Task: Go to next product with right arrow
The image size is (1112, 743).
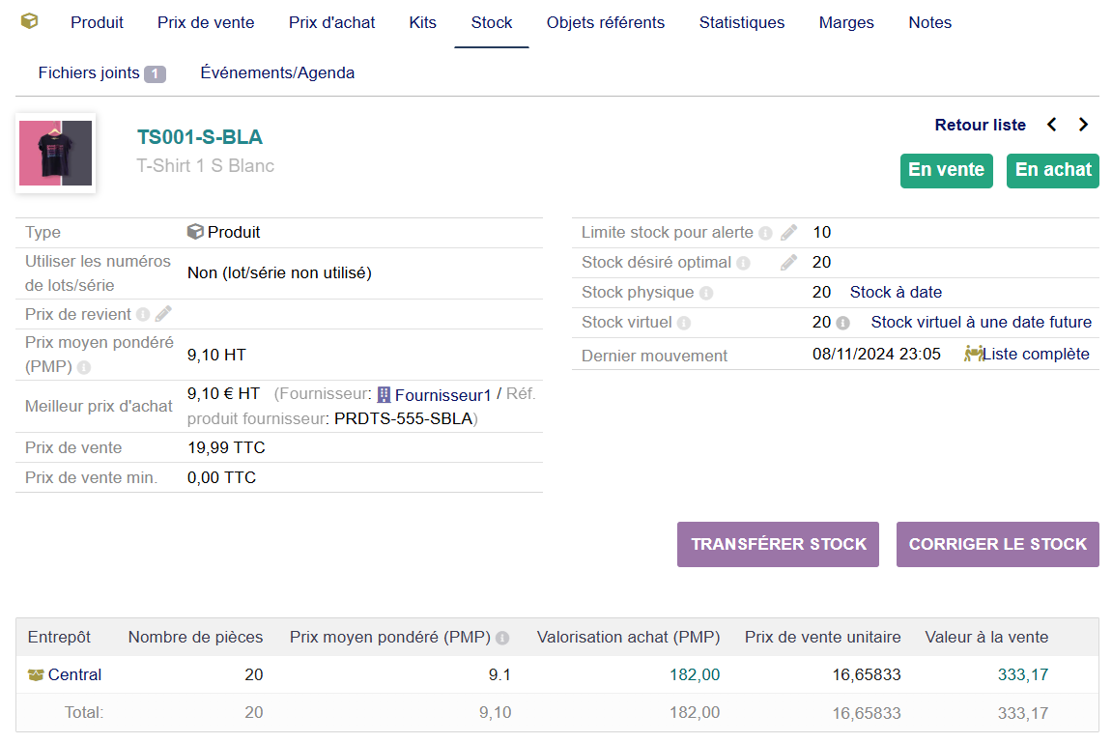Action: [x=1083, y=125]
